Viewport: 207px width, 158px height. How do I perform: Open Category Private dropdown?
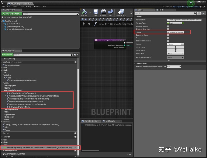point(175,44)
